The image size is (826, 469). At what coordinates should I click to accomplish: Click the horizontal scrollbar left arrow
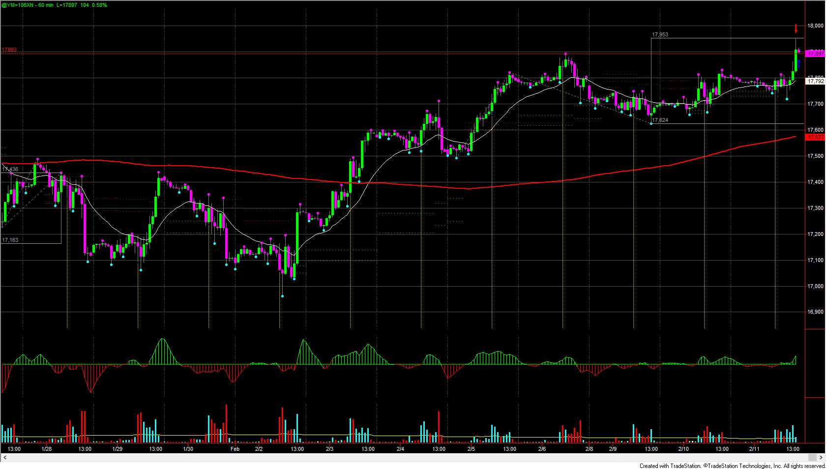point(6,458)
